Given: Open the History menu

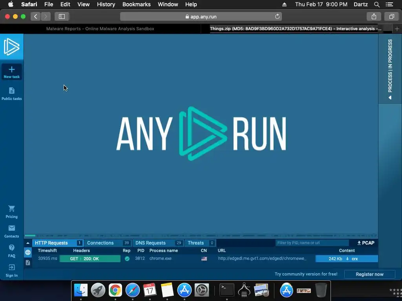Looking at the screenshot, I should click(x=106, y=4).
